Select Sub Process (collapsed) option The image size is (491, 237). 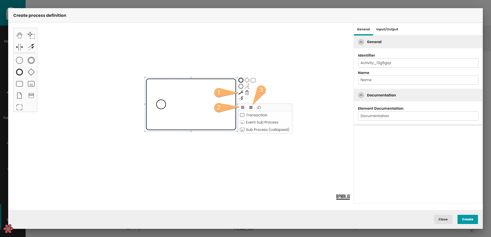tap(267, 130)
